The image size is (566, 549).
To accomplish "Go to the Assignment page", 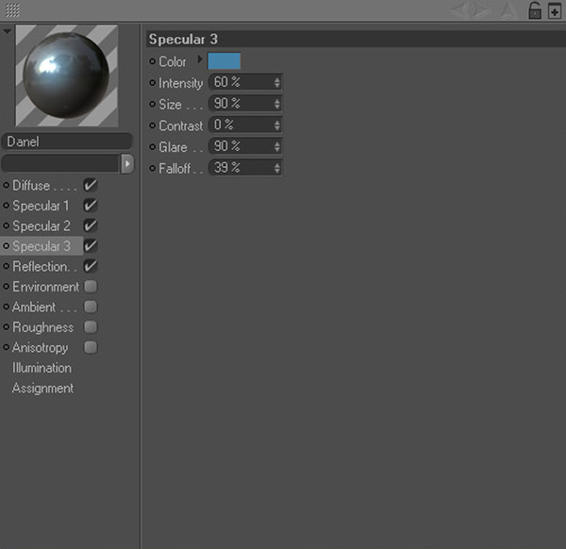I will [43, 389].
